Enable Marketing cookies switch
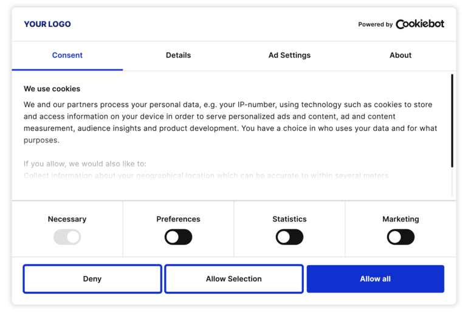Image resolution: width=468 pixels, height=312 pixels. coord(401,237)
